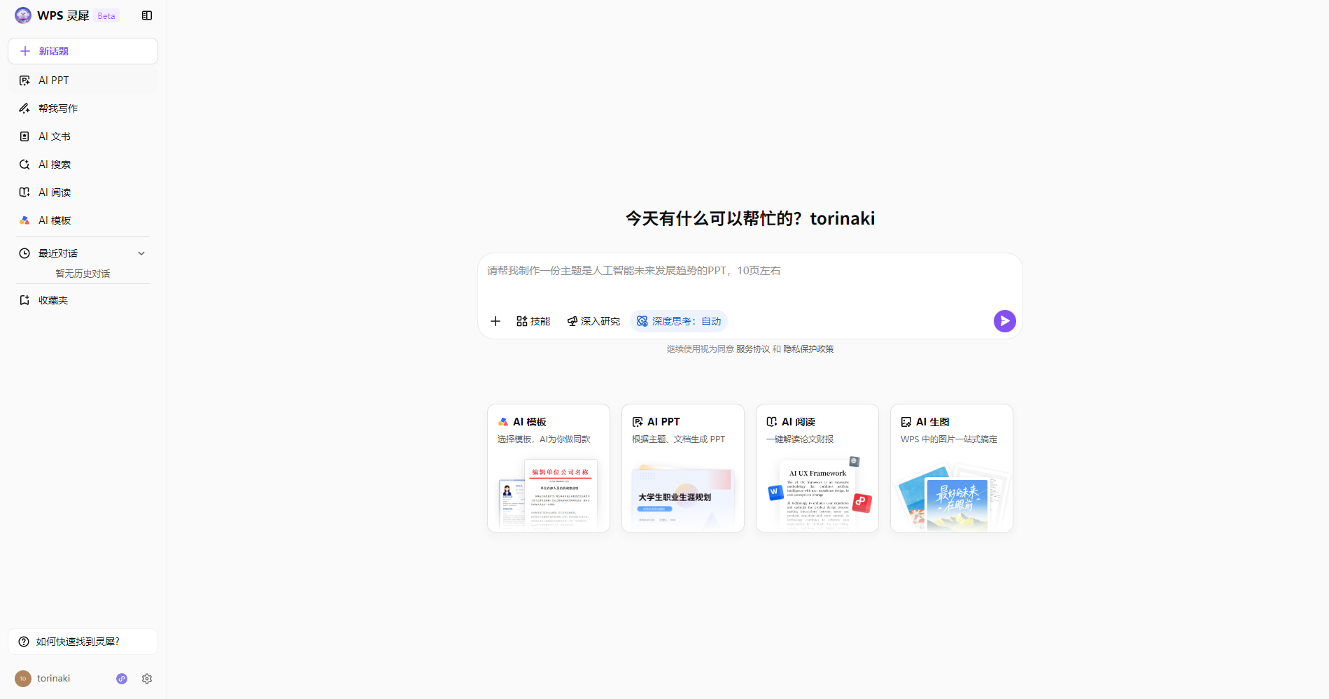Click the WPS 灵犀 logo icon
This screenshot has height=699, width=1329.
(x=23, y=15)
